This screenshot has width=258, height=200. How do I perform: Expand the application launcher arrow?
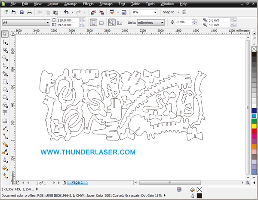point(118,12)
